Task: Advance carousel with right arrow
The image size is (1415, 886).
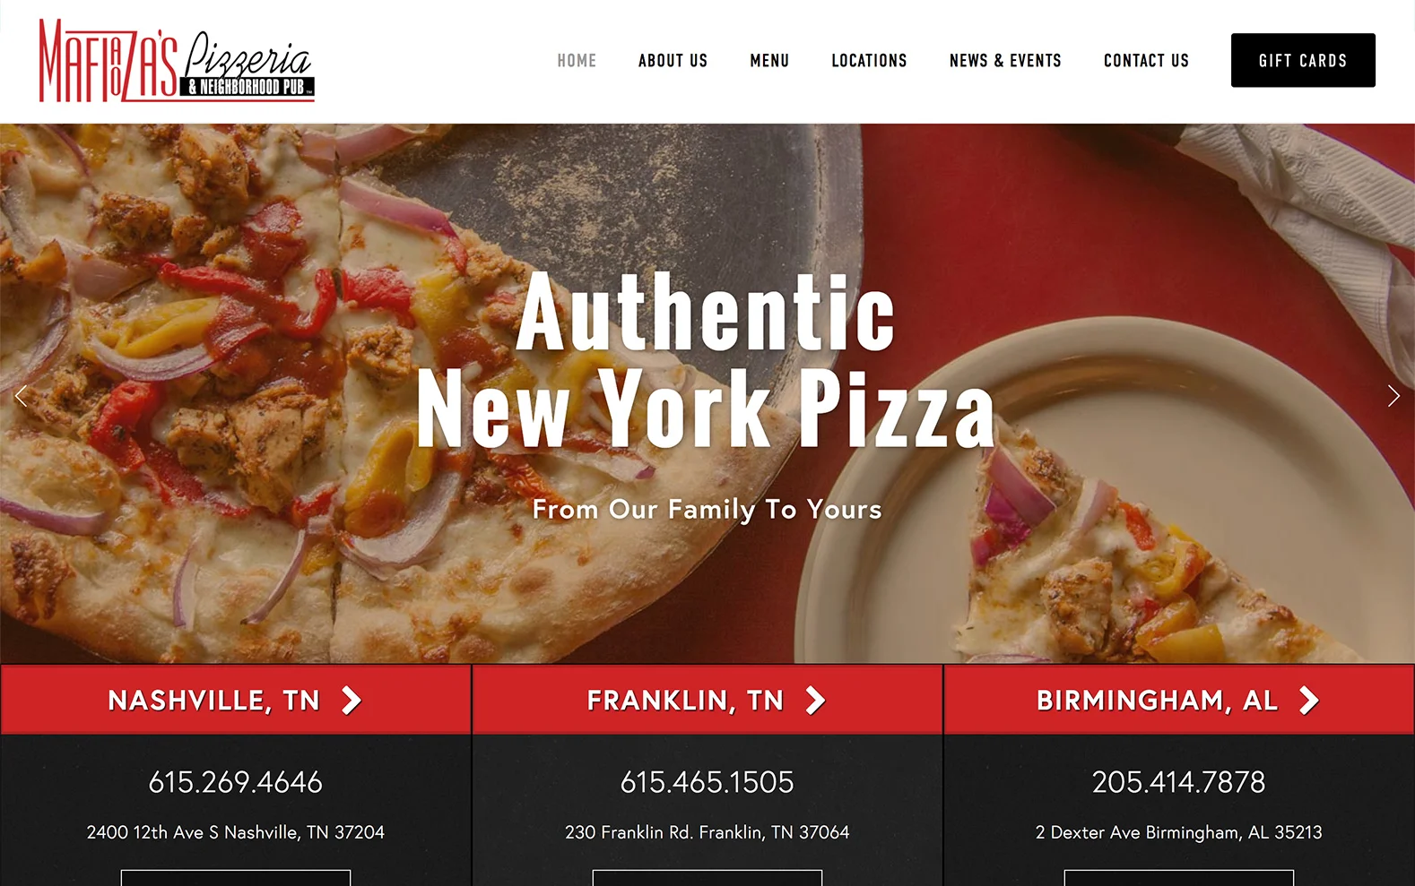Action: click(x=1393, y=396)
